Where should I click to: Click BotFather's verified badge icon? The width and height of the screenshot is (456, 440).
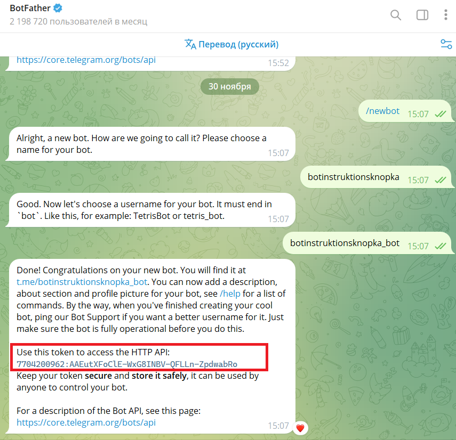coord(58,8)
